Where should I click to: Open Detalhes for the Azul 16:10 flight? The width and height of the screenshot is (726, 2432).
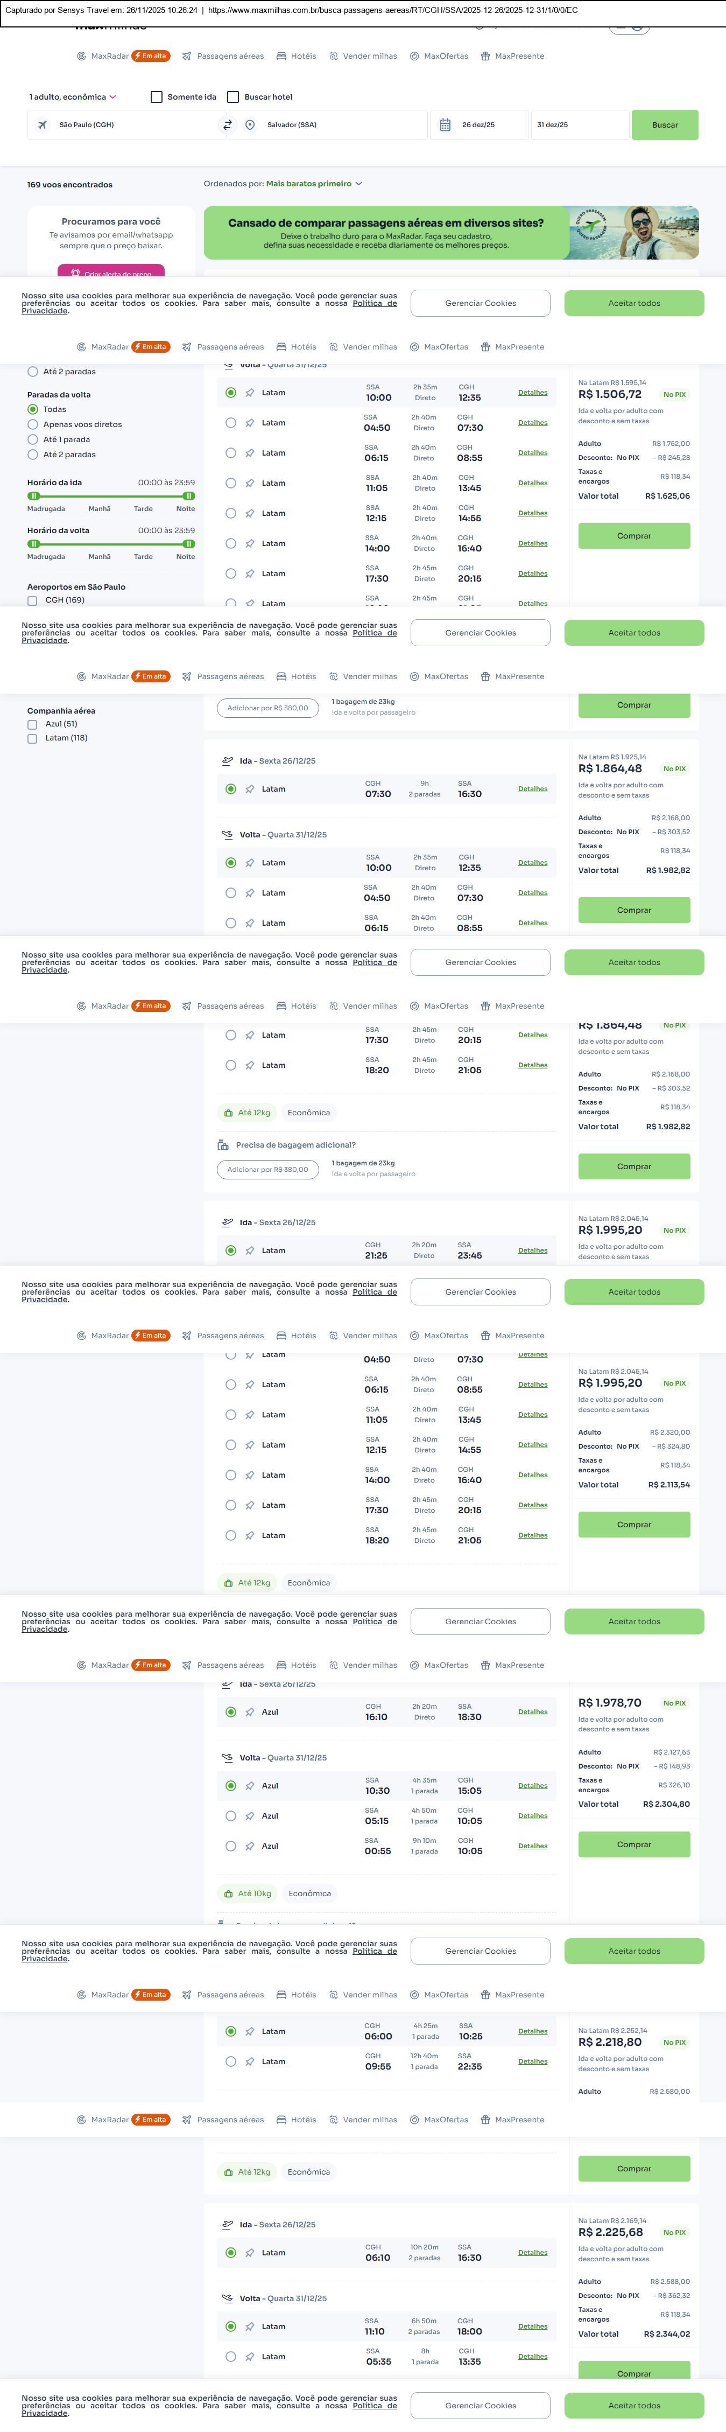point(532,1711)
